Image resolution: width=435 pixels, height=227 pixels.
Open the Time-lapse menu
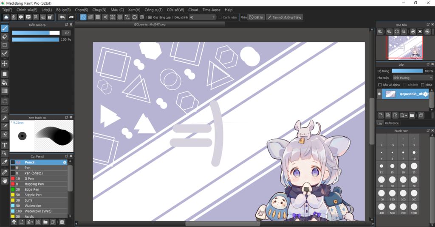point(212,10)
